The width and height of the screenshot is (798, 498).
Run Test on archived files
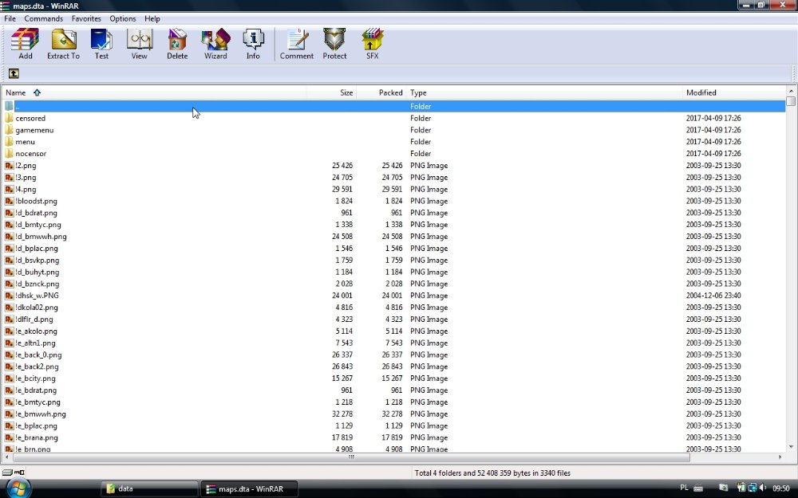pos(101,44)
